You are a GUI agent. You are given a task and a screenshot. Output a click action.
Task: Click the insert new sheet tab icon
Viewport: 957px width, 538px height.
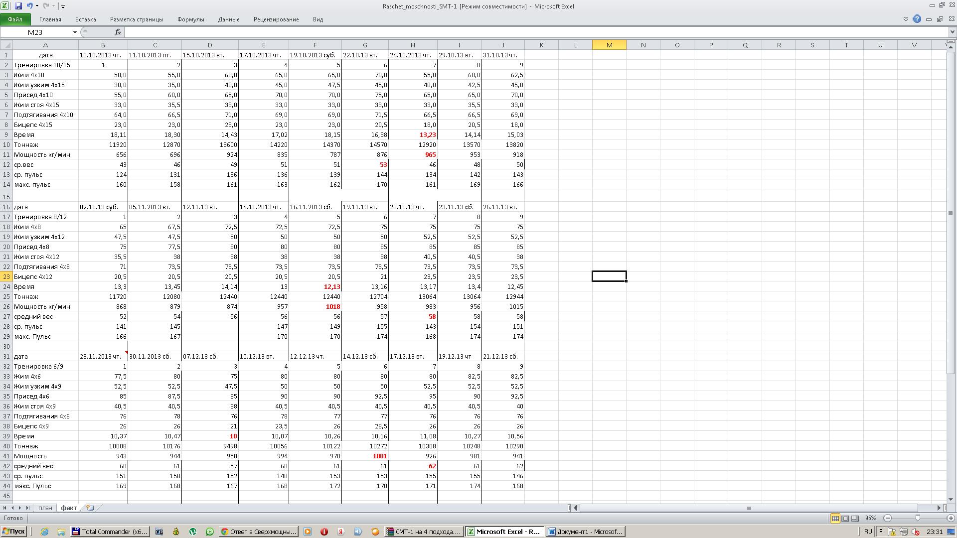click(90, 508)
